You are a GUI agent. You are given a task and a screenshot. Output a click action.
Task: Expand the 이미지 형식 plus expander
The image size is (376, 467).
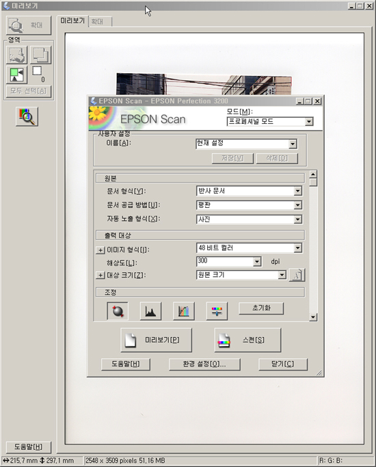[x=100, y=250]
